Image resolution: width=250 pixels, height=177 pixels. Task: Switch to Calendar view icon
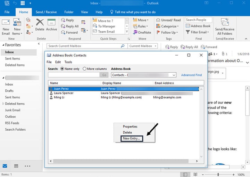point(16,166)
